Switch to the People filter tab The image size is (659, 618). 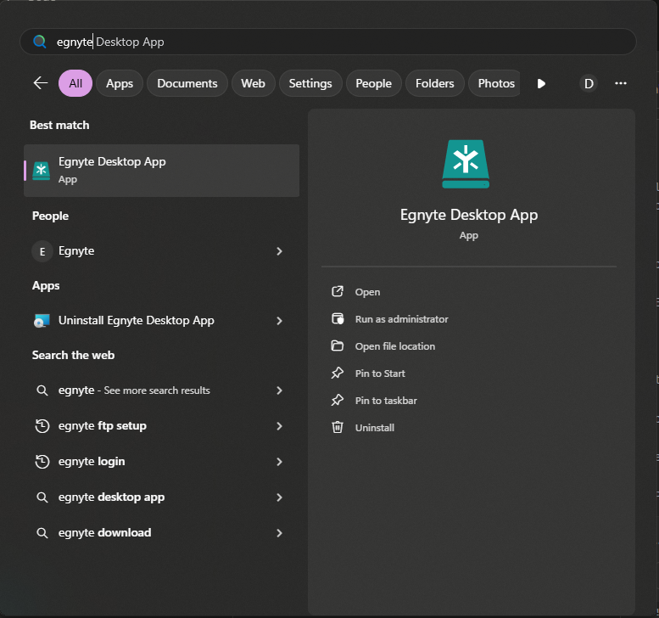point(373,83)
